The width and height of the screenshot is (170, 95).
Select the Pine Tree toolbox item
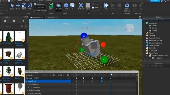[x=8, y=37]
